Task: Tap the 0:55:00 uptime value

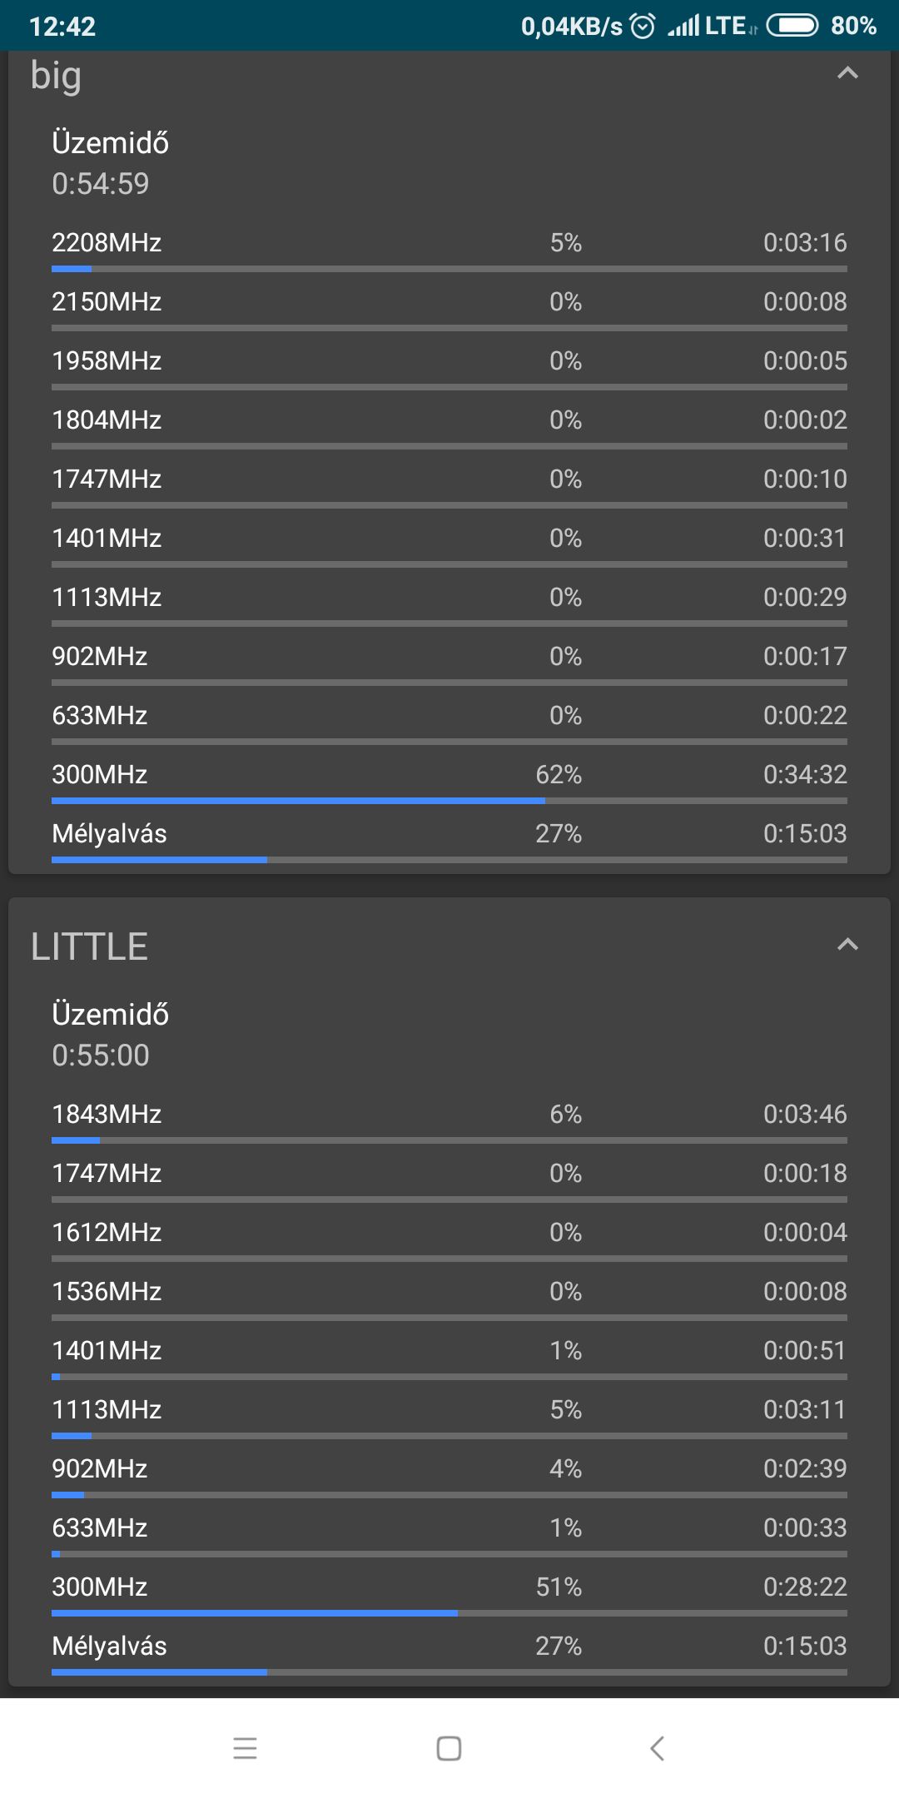Action: pos(101,1055)
